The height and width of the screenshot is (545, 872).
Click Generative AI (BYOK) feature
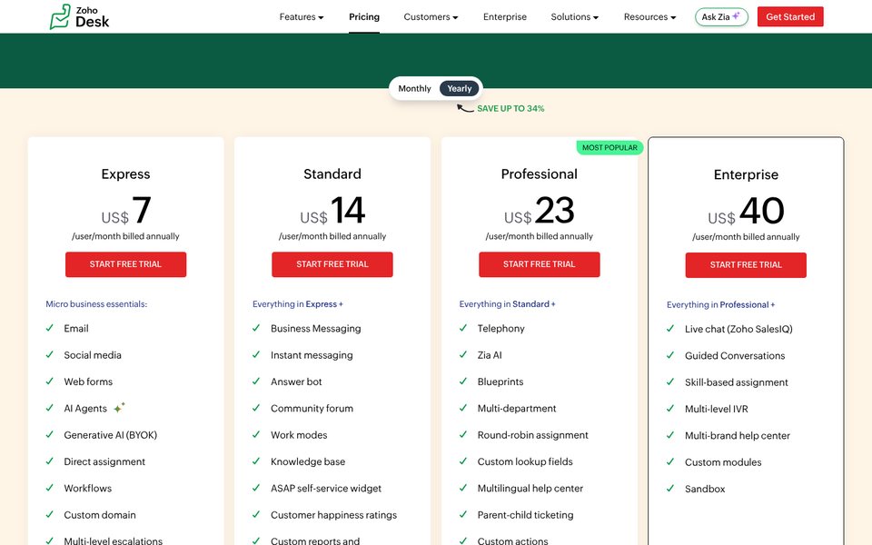pyautogui.click(x=110, y=435)
